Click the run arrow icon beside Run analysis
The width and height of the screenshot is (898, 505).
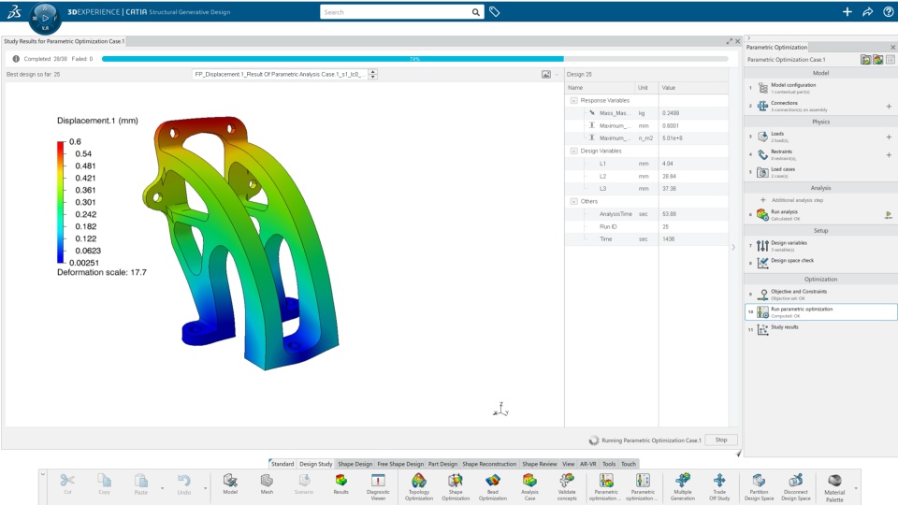point(889,215)
